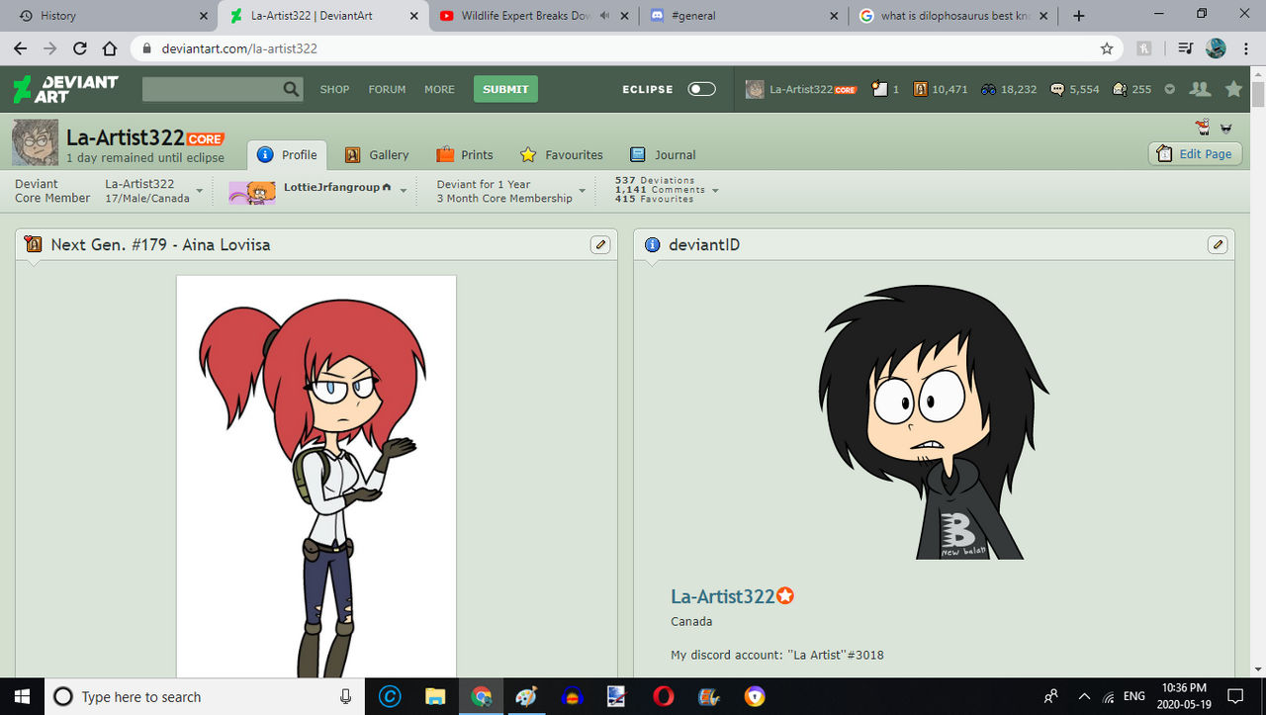Click the deviations counter icon showing 10,471

point(920,89)
